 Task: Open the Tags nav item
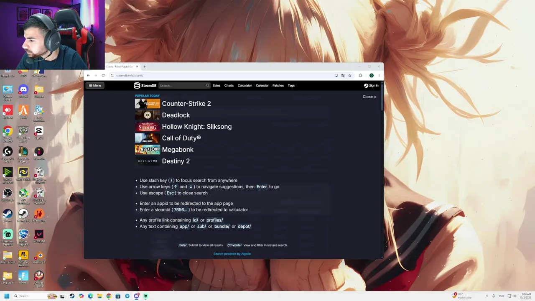(x=291, y=85)
